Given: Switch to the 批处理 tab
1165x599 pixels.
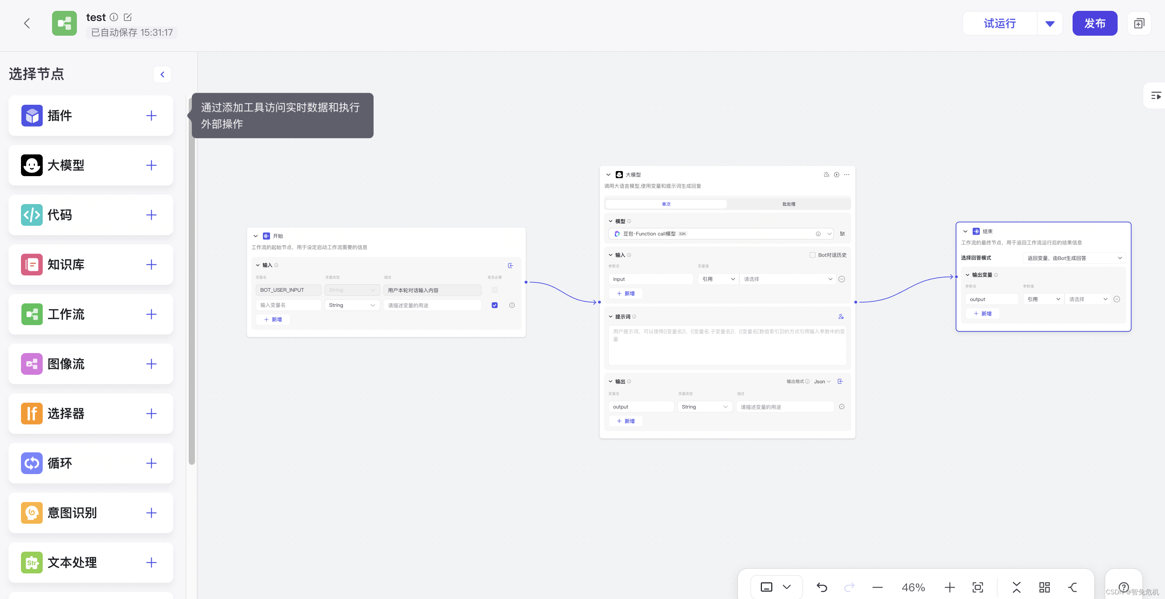Looking at the screenshot, I should click(788, 204).
